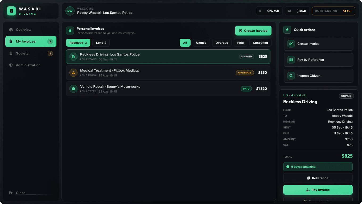Image resolution: width=362 pixels, height=204 pixels.
Task: Click the green Create Invoice button
Action: click(253, 31)
